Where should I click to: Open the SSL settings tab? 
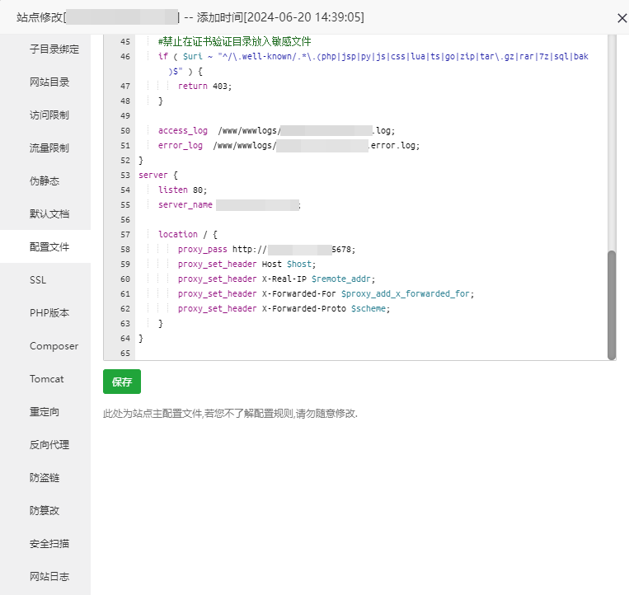(x=38, y=280)
